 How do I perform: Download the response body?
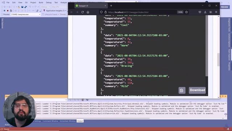197,90
